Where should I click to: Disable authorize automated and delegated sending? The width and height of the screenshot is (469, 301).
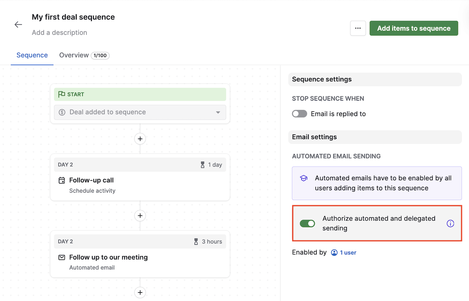(308, 223)
